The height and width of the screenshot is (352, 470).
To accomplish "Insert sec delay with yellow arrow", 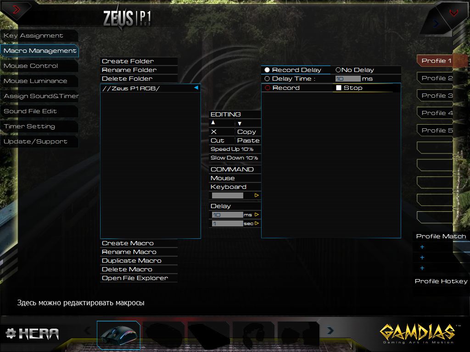I will (257, 223).
